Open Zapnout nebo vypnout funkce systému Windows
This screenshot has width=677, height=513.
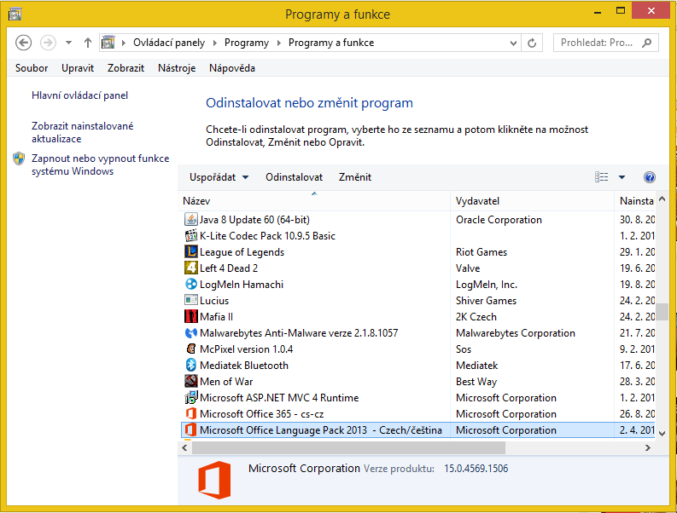tap(100, 164)
